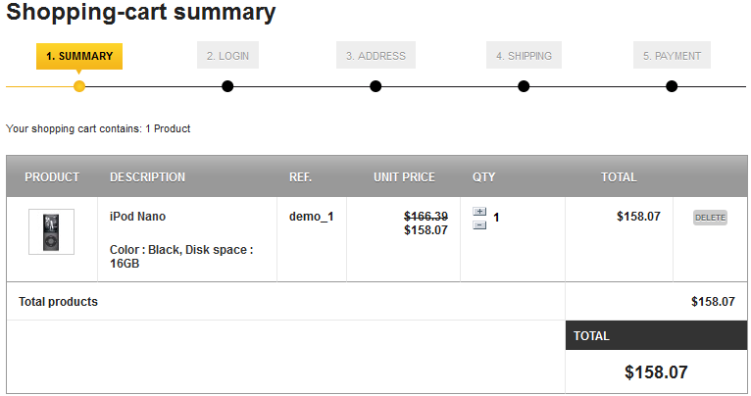This screenshot has height=396, width=751.
Task: Select the 1. Summary step tab
Action: click(79, 56)
